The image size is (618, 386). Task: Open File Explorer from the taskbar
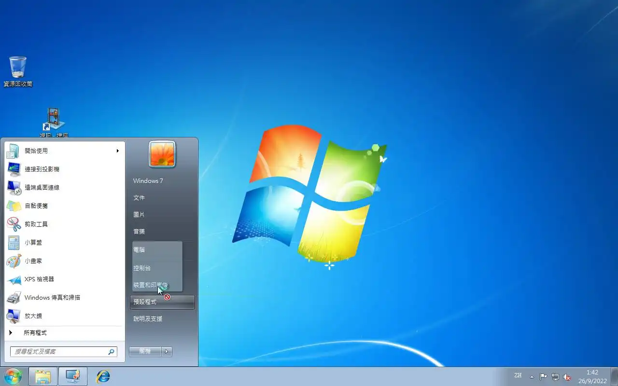pos(43,376)
